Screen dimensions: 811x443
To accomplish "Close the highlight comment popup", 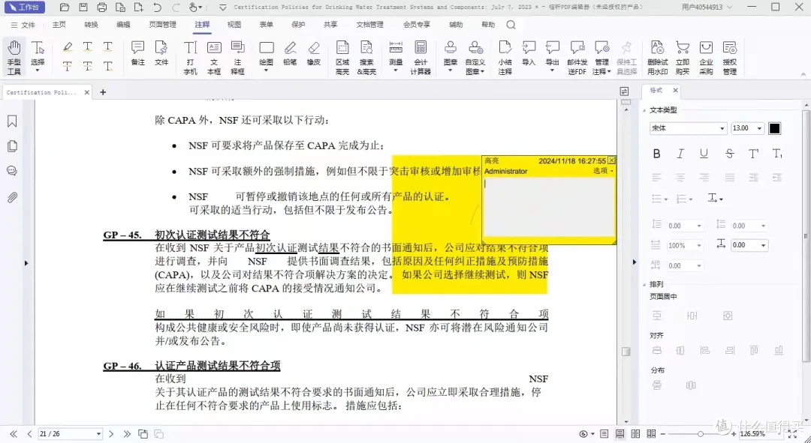I will point(611,160).
